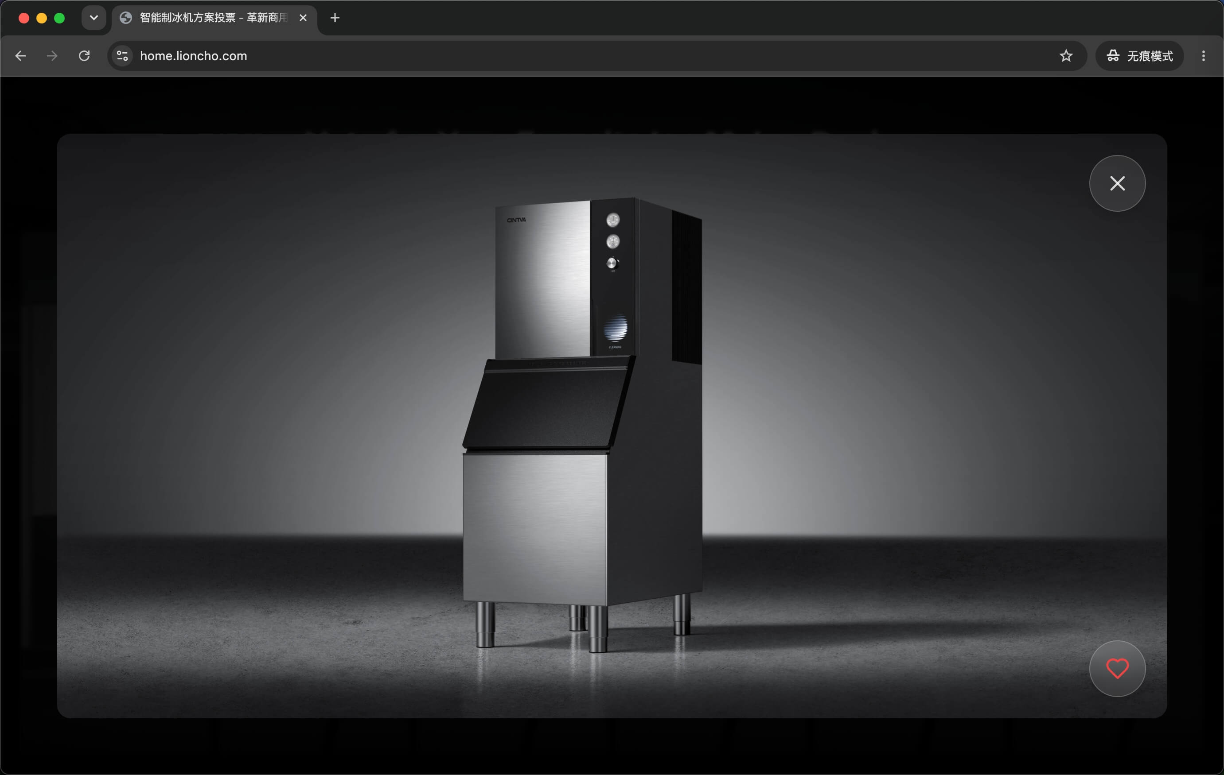Click the ice machine product image

tap(582, 425)
